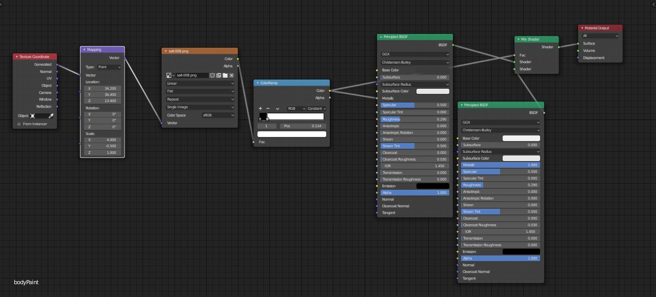656x297 pixels.
Task: Open Material Output target All dropdown
Action: (x=600, y=36)
